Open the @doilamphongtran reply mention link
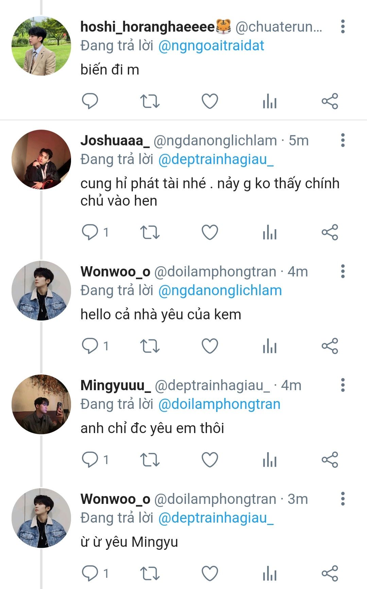 pos(219,404)
